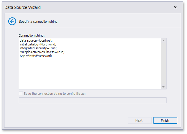This screenshot has width=187, height=134.
Task: Click the 'Save the connection string' label text
Action: click(55, 94)
